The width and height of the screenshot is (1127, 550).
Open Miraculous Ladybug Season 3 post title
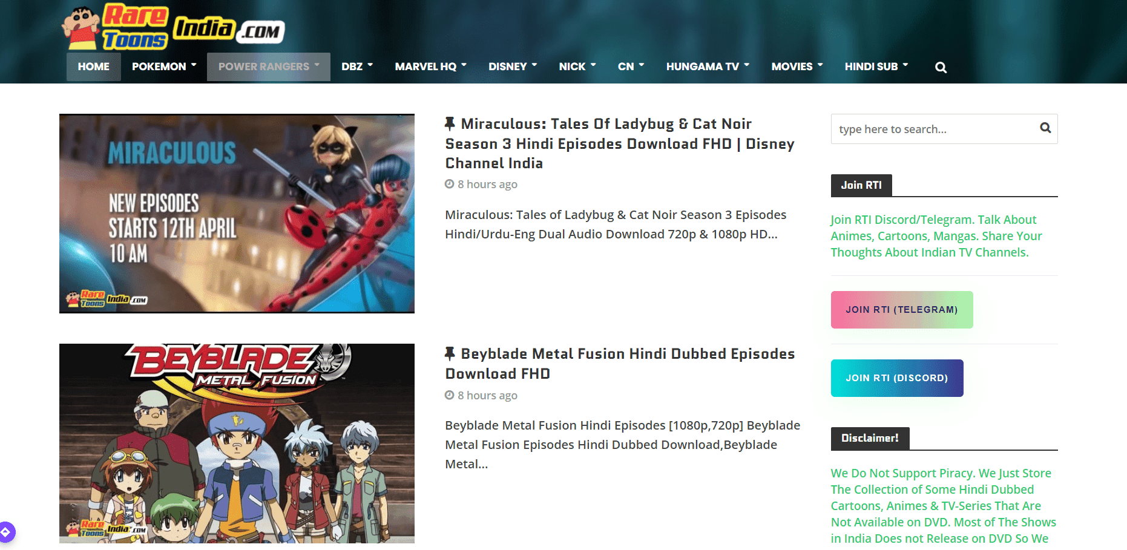tap(620, 143)
